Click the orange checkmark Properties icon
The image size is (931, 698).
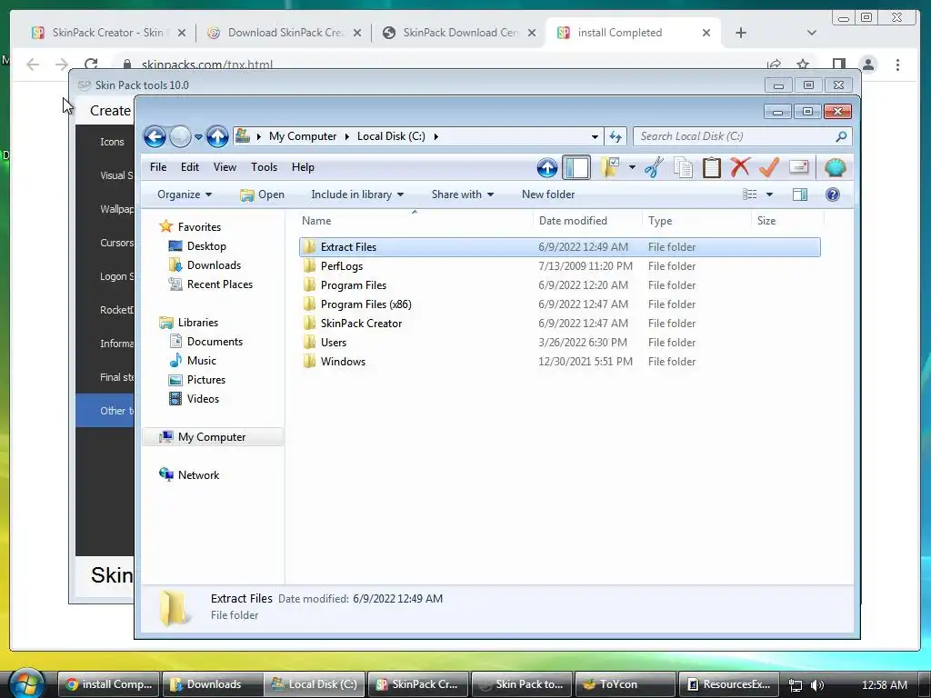coord(769,167)
